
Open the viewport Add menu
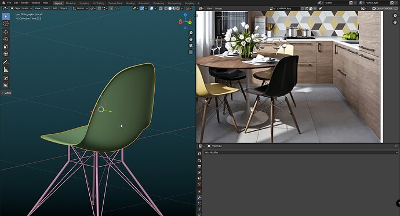coord(55,9)
